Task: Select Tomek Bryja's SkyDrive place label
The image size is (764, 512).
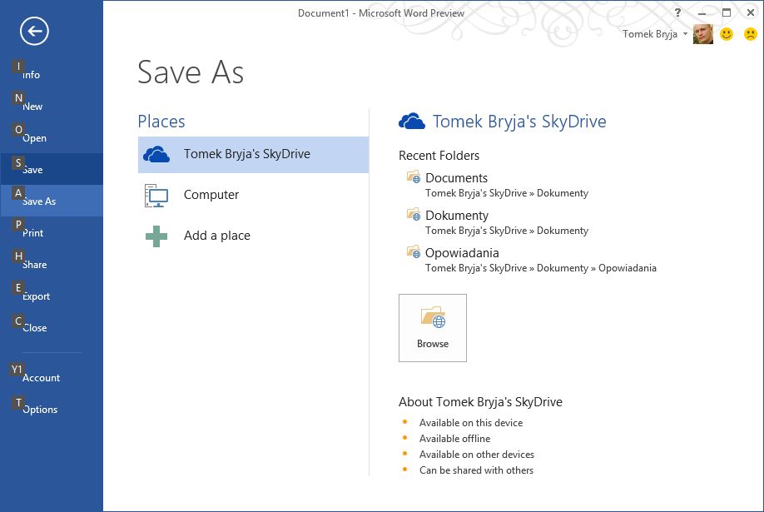Action: pos(246,154)
